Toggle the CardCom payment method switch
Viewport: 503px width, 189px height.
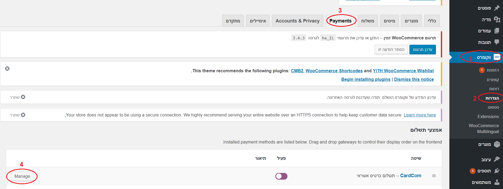(x=281, y=176)
